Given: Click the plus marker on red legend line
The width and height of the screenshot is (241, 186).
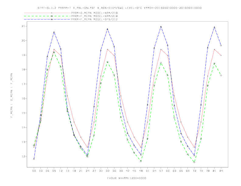Looking at the screenshot, I should coord(52,13).
